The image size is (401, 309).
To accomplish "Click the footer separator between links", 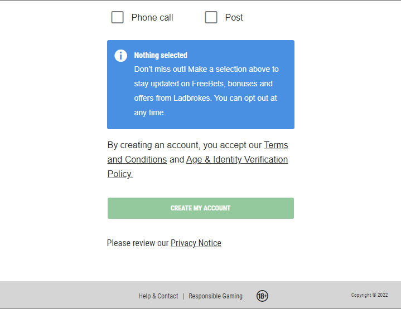I will point(183,296).
